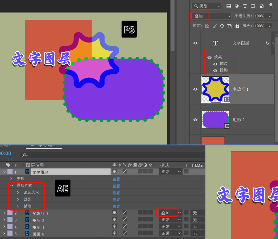Filter layers by adjustment layer icon

tap(237, 6)
